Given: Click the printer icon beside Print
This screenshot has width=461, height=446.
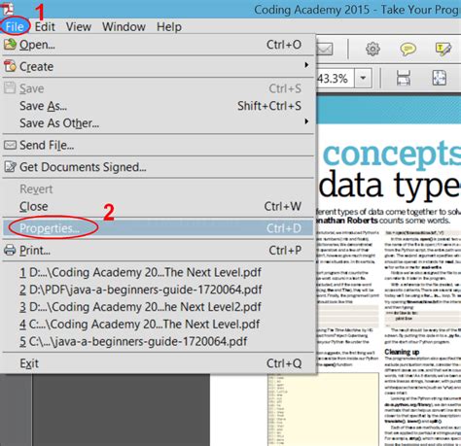Looking at the screenshot, I should 10,250.
